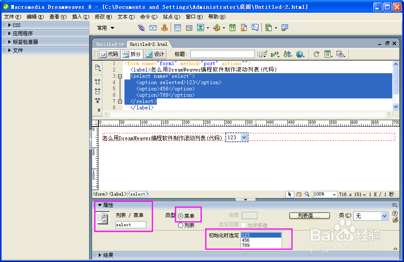Viewport: 404px width, 262px height.
Task: Collapse code fold marker at line 3
Action: [x=120, y=76]
